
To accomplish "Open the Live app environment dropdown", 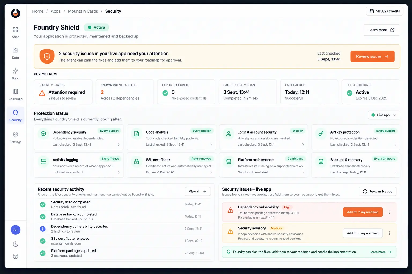I will pyautogui.click(x=384, y=115).
